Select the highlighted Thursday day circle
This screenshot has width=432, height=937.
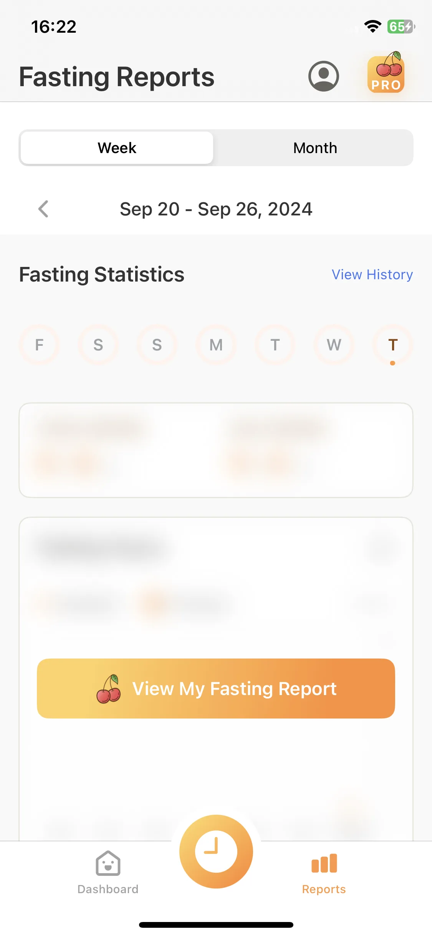point(392,345)
